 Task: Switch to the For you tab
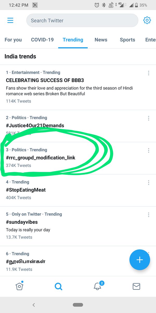point(13,40)
